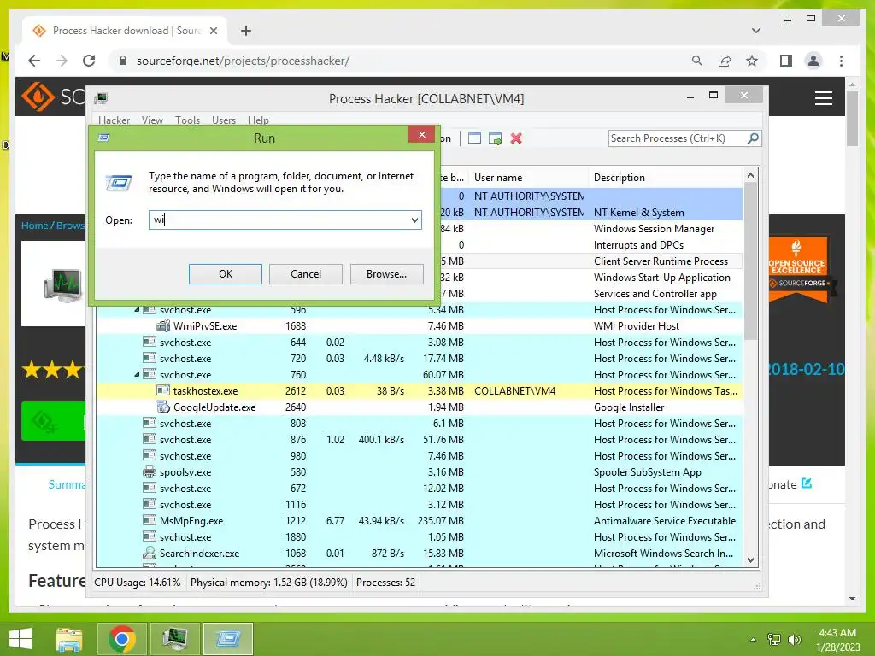Click the Browse... button in Run dialog

(x=387, y=274)
